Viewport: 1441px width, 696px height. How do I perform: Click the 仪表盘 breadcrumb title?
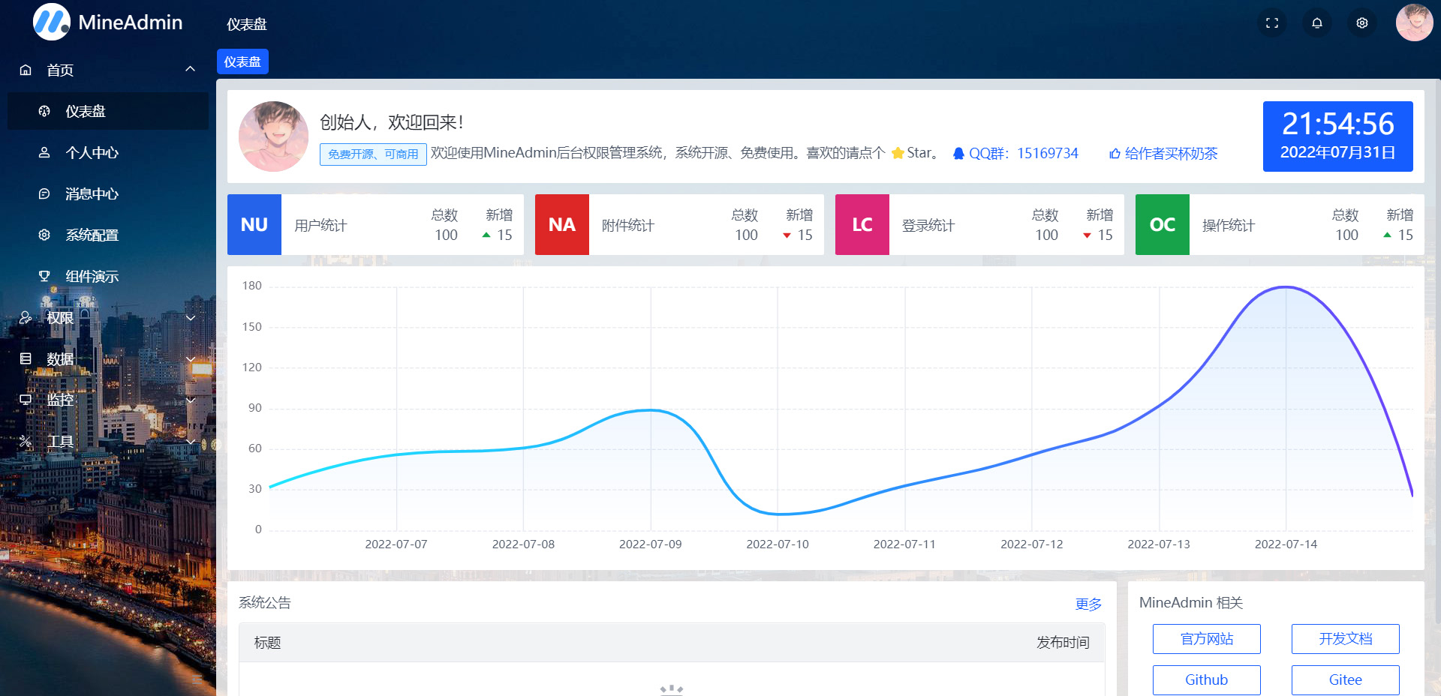coord(247,25)
